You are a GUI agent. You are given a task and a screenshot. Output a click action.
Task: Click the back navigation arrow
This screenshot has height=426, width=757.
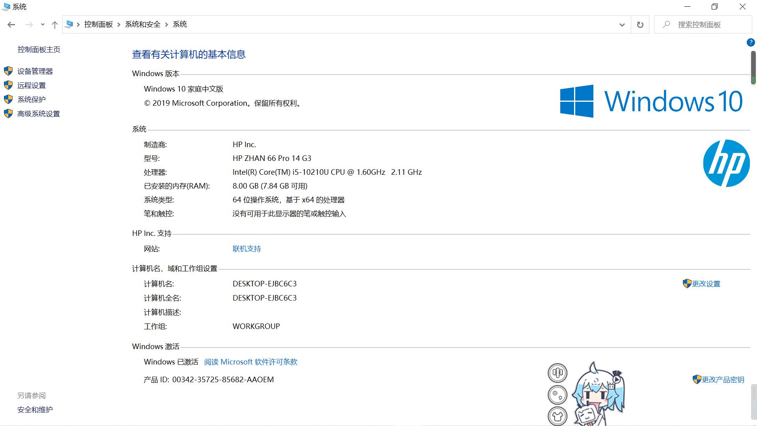pos(11,24)
